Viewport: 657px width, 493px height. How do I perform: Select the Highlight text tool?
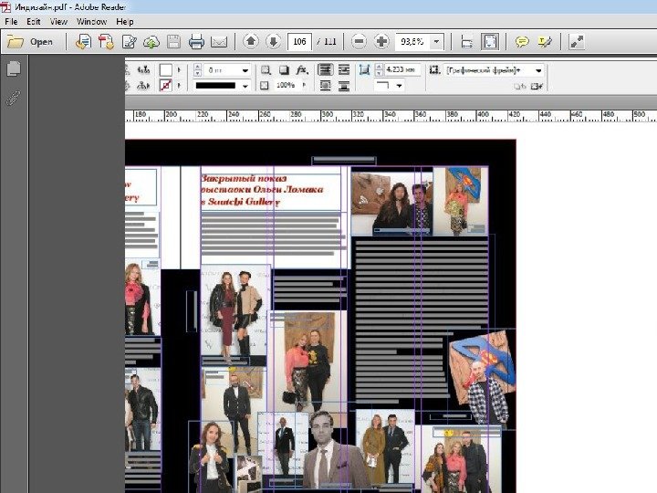point(545,41)
